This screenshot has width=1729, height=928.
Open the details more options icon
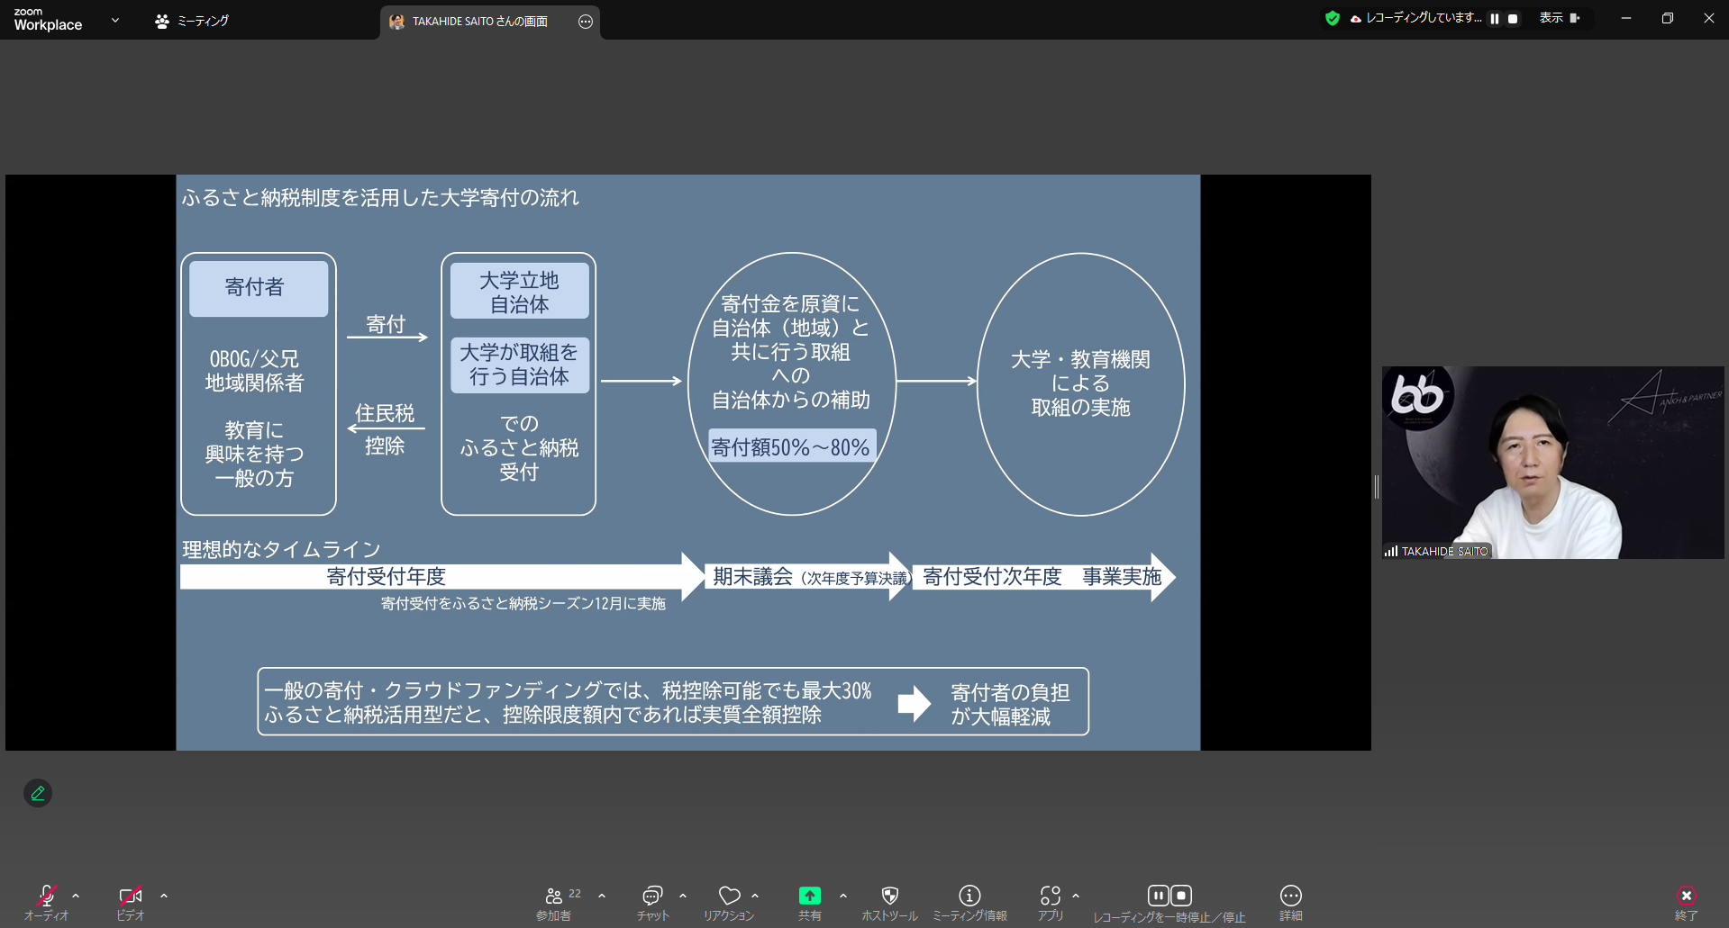click(1290, 903)
